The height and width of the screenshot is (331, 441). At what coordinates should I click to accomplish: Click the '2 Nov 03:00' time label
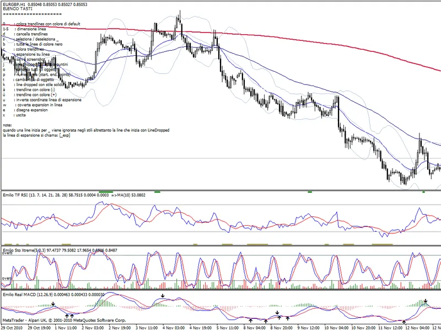tap(93, 328)
